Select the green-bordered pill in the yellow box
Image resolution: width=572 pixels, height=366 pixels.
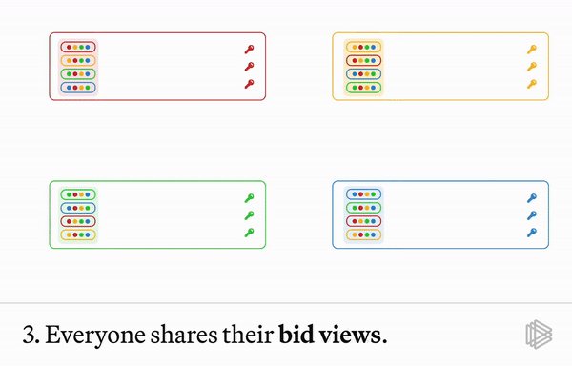[364, 88]
